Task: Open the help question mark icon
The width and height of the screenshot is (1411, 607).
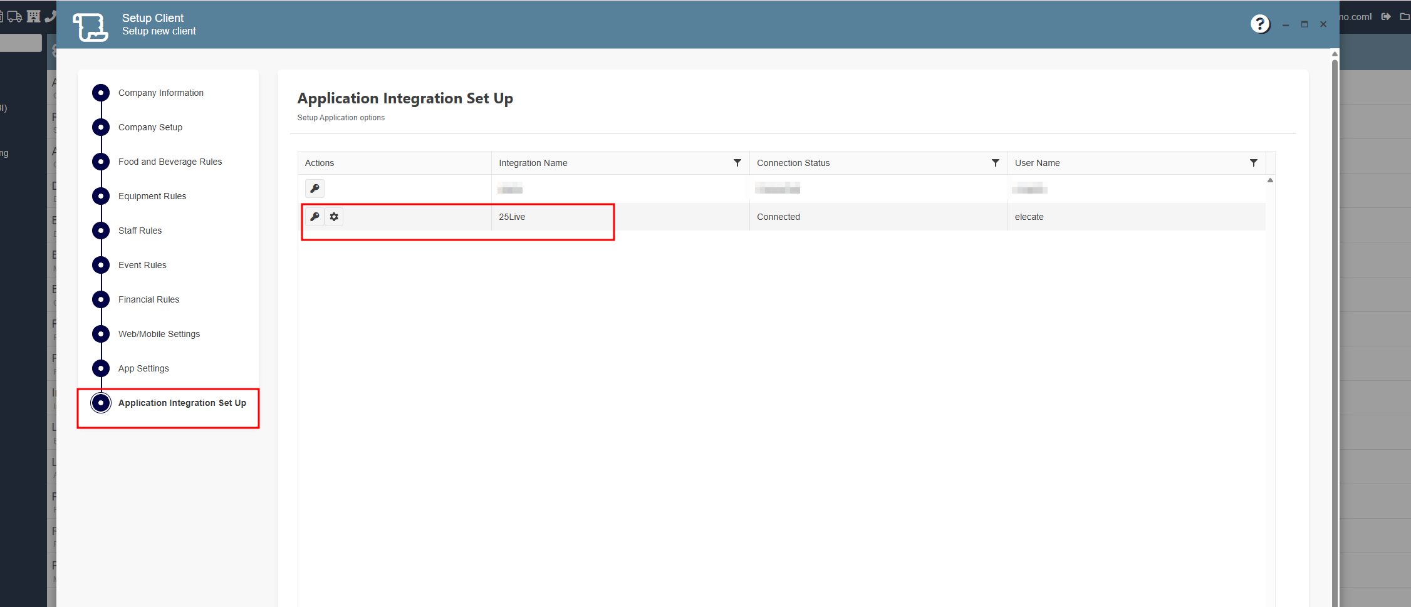Action: [x=1260, y=24]
